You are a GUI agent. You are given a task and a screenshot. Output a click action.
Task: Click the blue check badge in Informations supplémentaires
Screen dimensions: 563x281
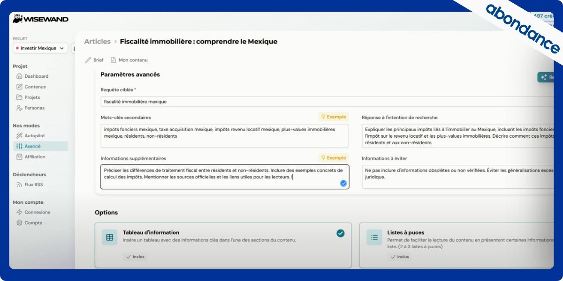343,184
